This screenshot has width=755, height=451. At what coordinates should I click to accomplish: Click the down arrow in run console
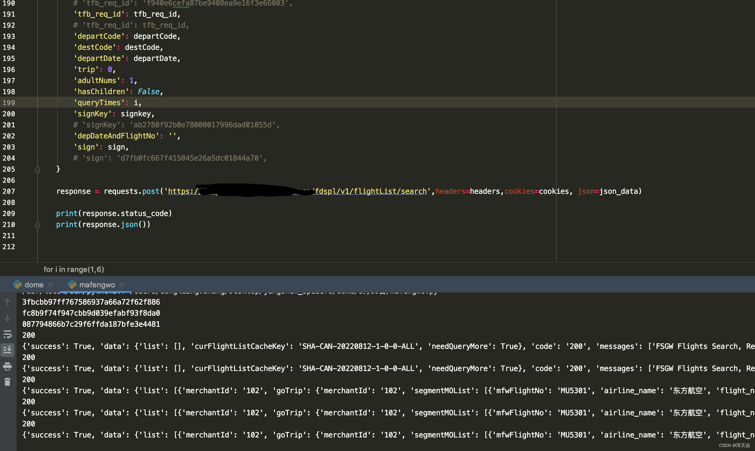[x=7, y=318]
